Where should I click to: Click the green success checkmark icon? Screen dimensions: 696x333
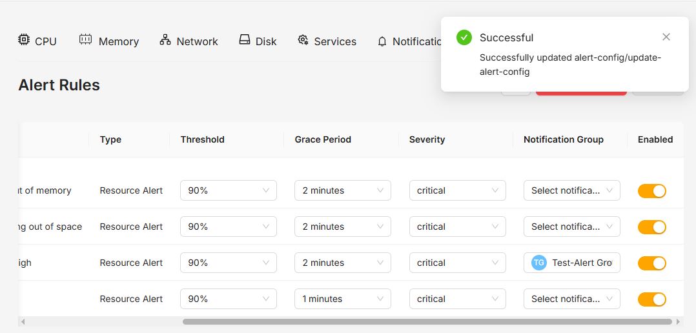coord(464,37)
